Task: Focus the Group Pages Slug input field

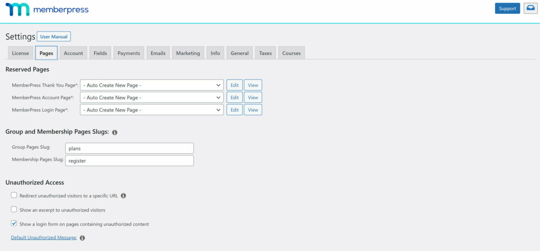Action: coord(129,148)
